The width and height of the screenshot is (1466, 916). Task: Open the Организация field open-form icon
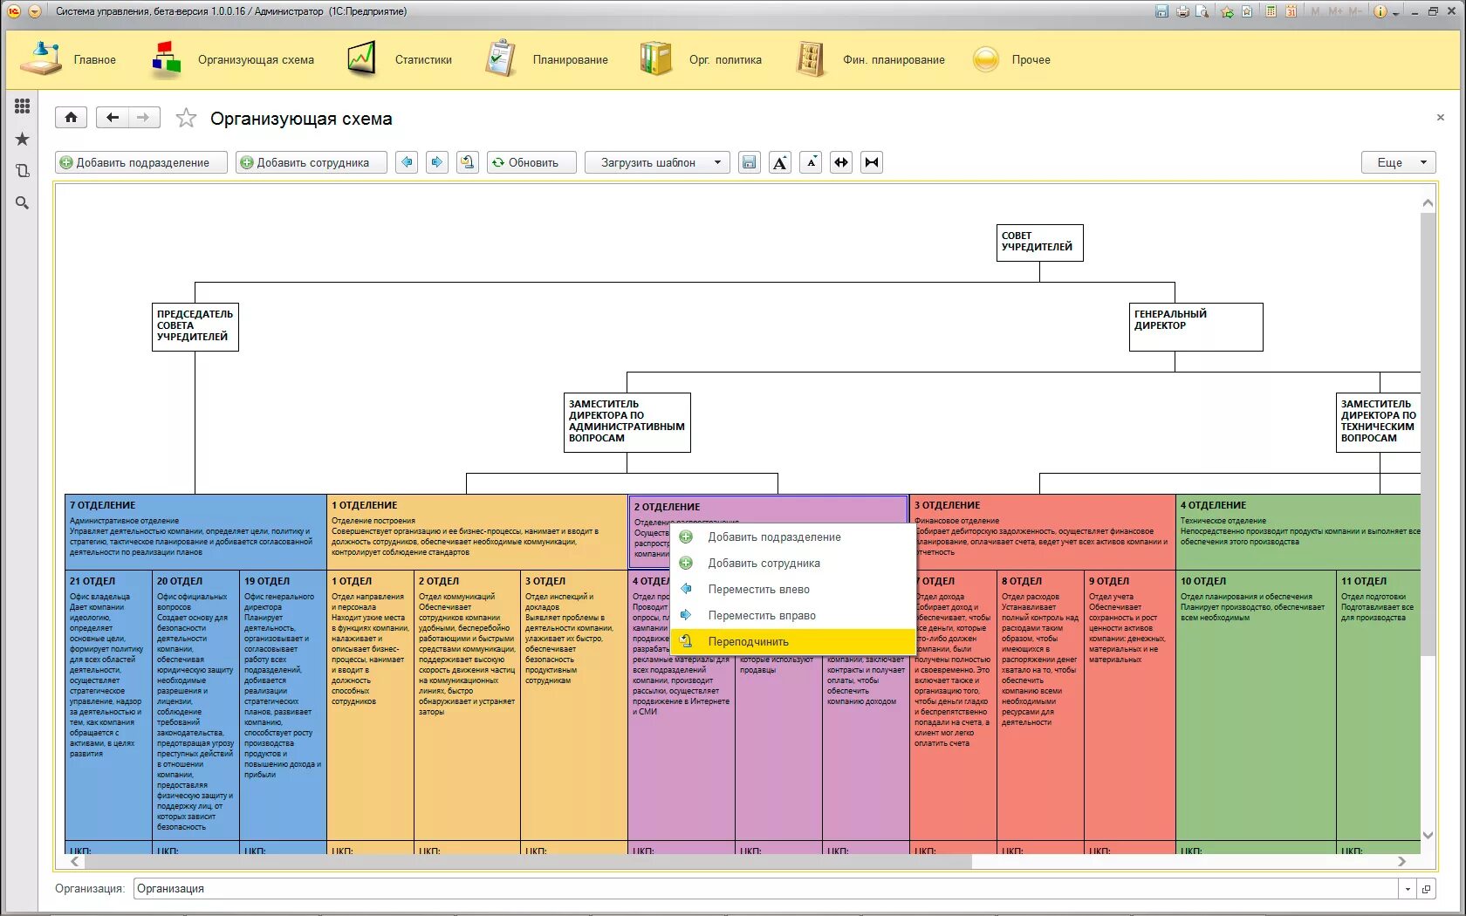[1426, 889]
